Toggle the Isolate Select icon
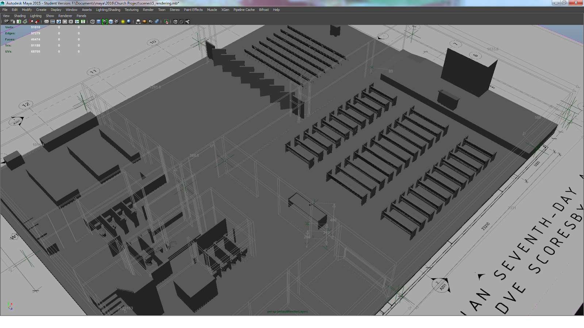Image resolution: width=584 pixels, height=328 pixels. coord(166,22)
